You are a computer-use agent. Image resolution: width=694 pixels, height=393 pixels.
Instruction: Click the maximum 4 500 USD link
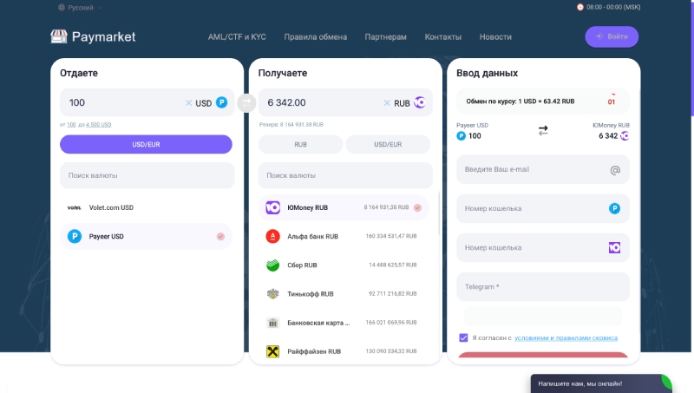(x=99, y=125)
